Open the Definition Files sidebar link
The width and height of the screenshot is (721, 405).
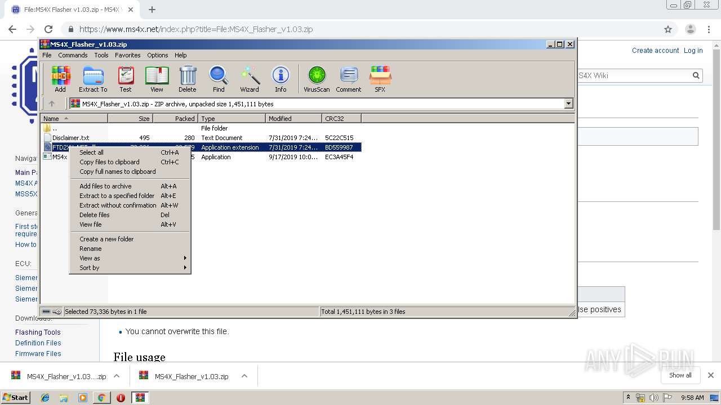(x=38, y=343)
